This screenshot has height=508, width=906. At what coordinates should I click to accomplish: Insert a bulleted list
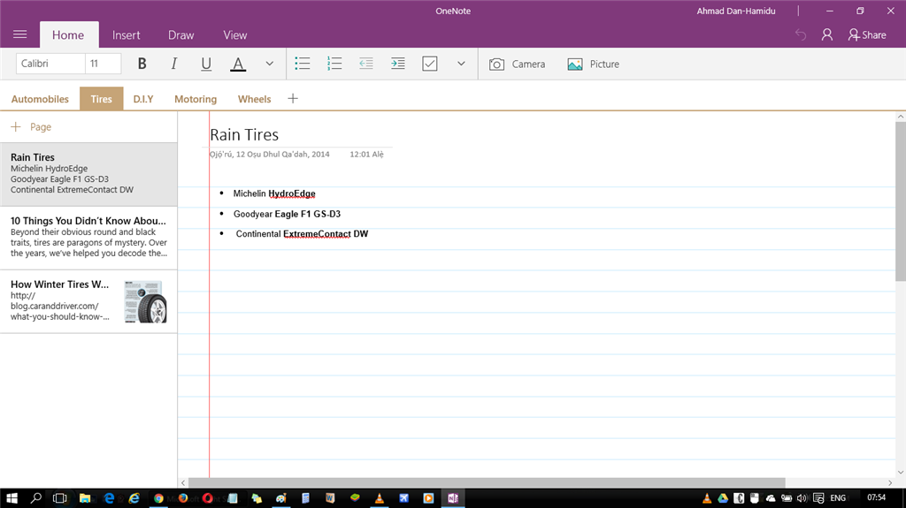click(303, 64)
